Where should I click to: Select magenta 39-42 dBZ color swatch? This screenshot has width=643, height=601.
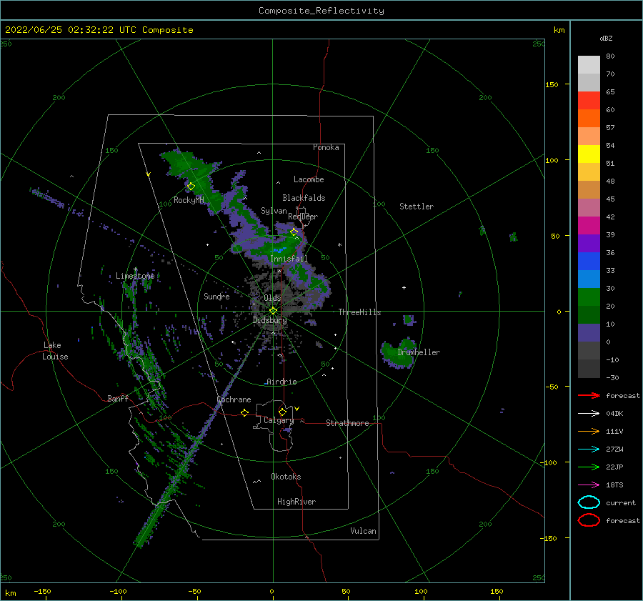[589, 226]
